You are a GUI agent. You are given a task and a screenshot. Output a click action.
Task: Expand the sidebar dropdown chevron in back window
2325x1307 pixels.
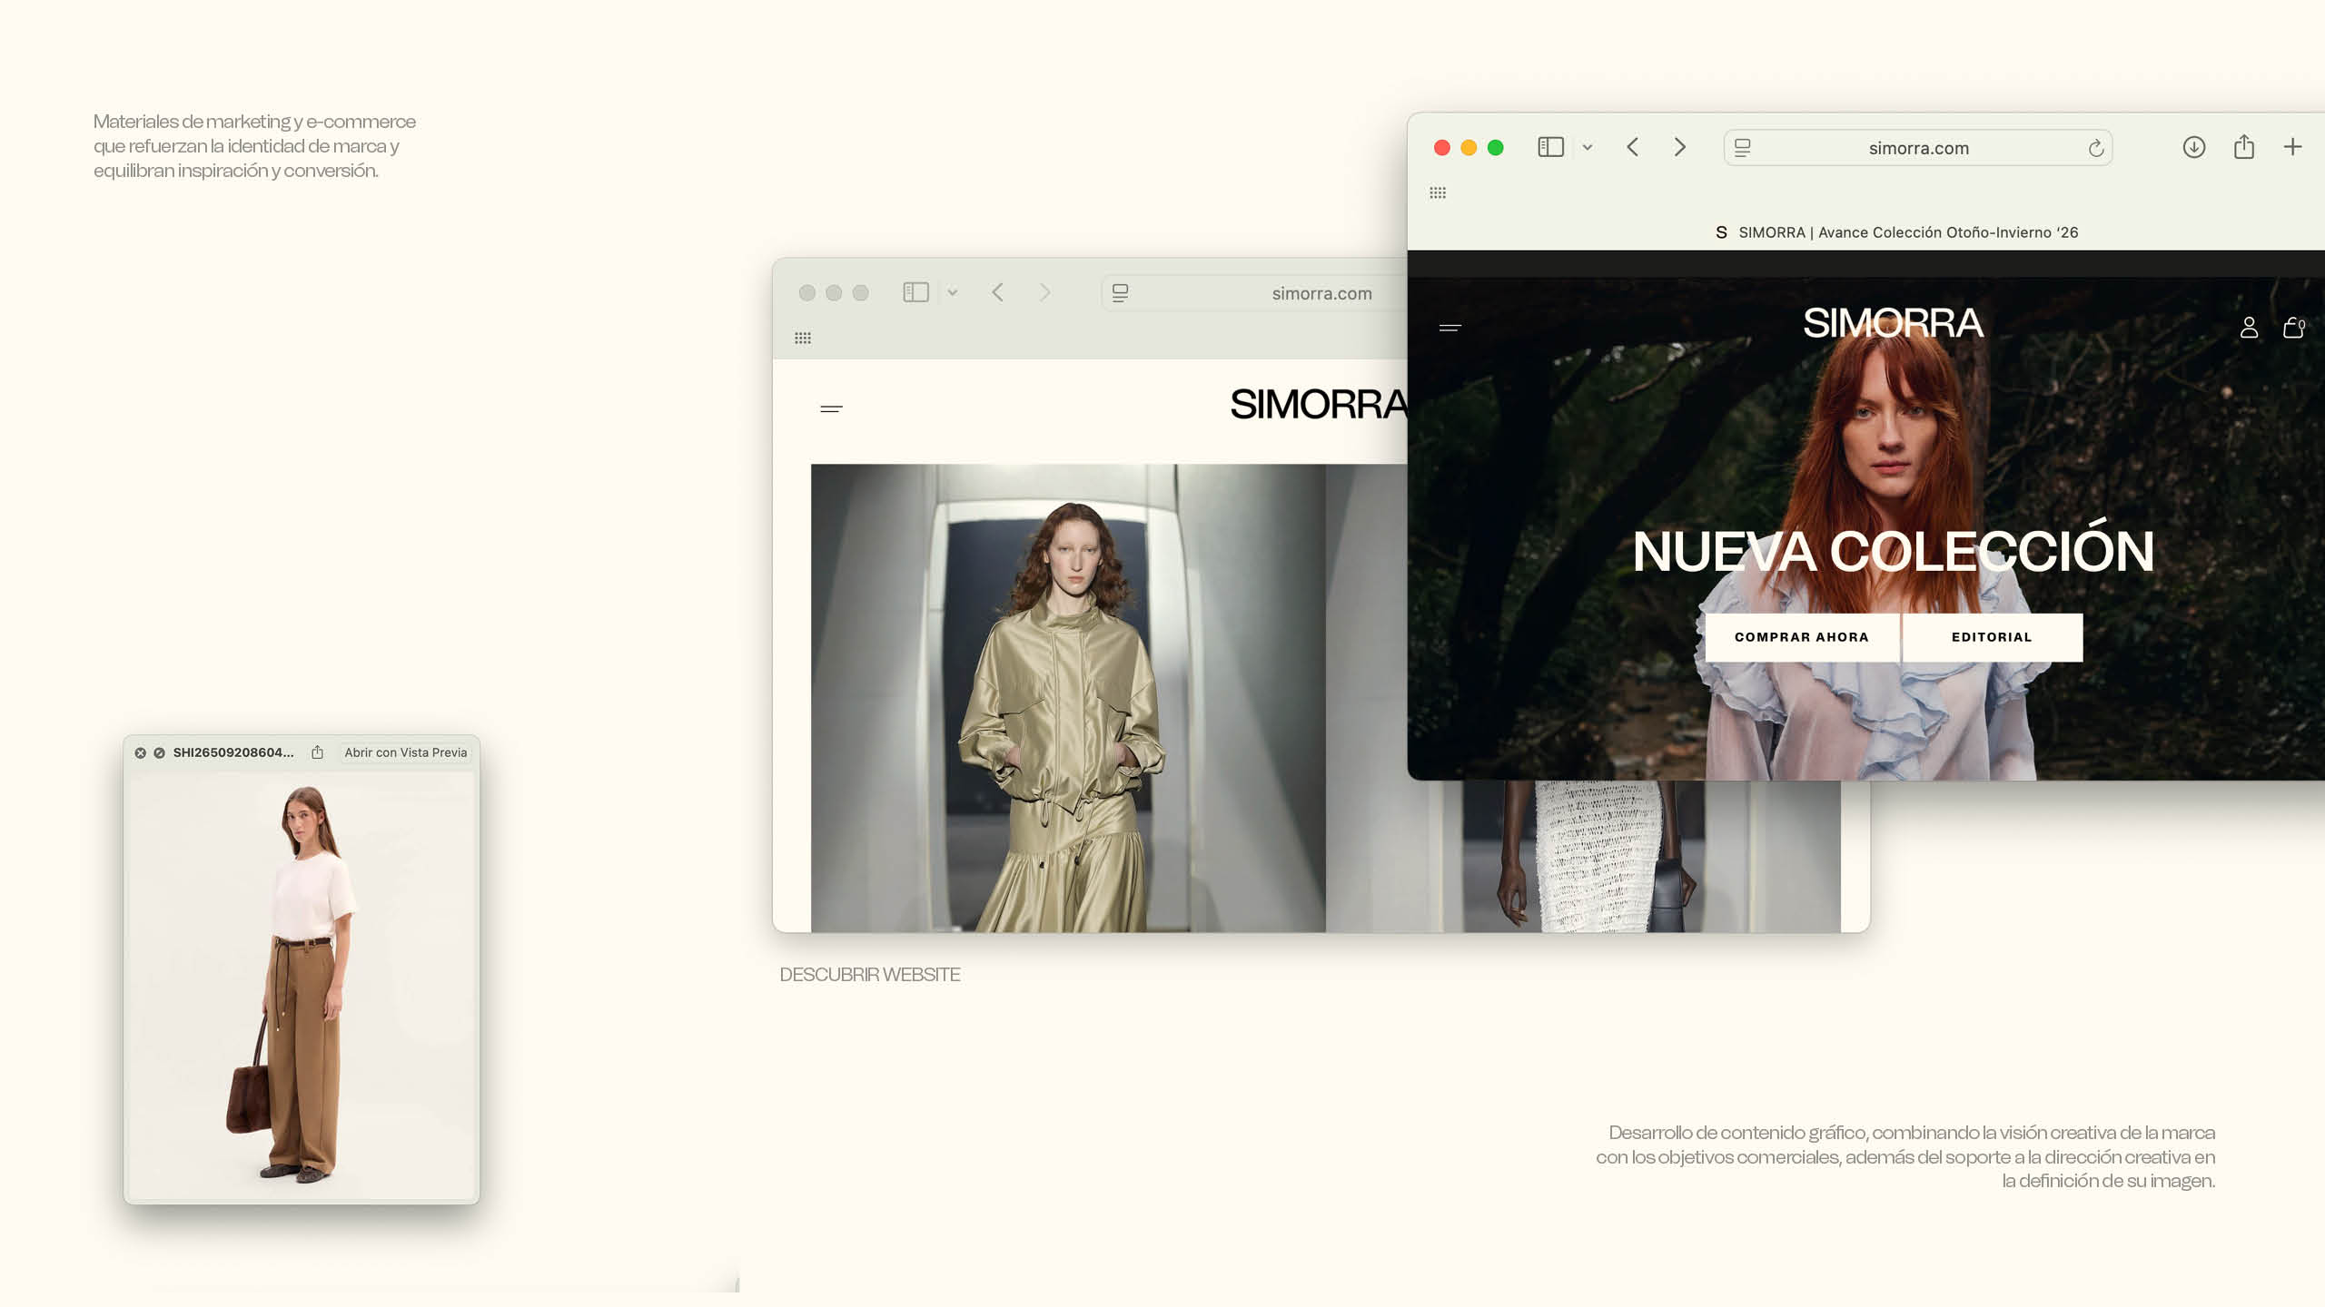[953, 292]
